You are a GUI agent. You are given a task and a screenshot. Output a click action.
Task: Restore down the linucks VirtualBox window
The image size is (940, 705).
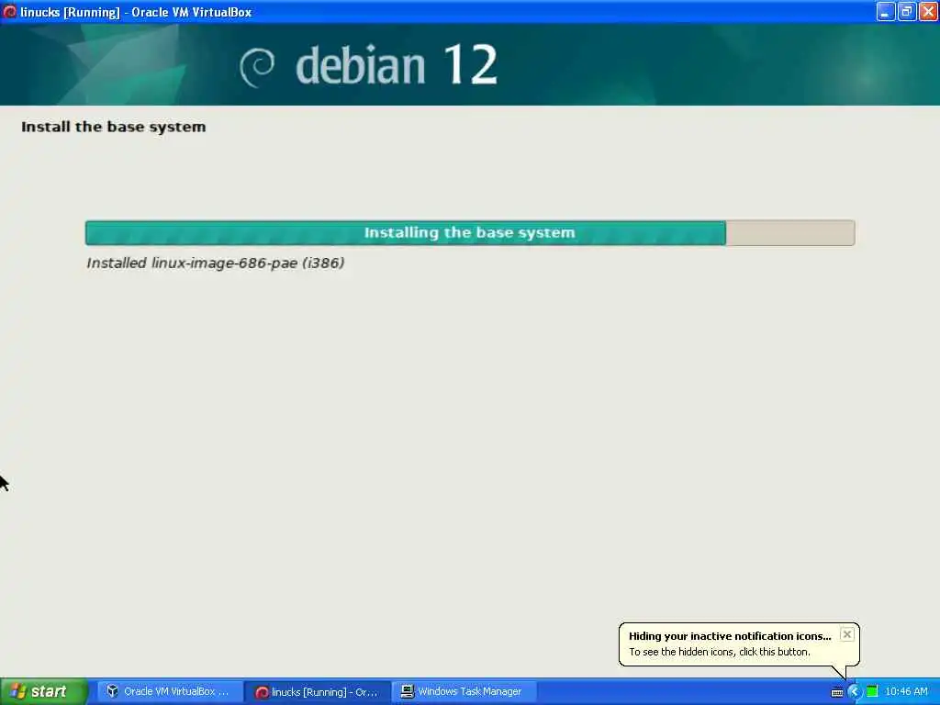tap(906, 11)
